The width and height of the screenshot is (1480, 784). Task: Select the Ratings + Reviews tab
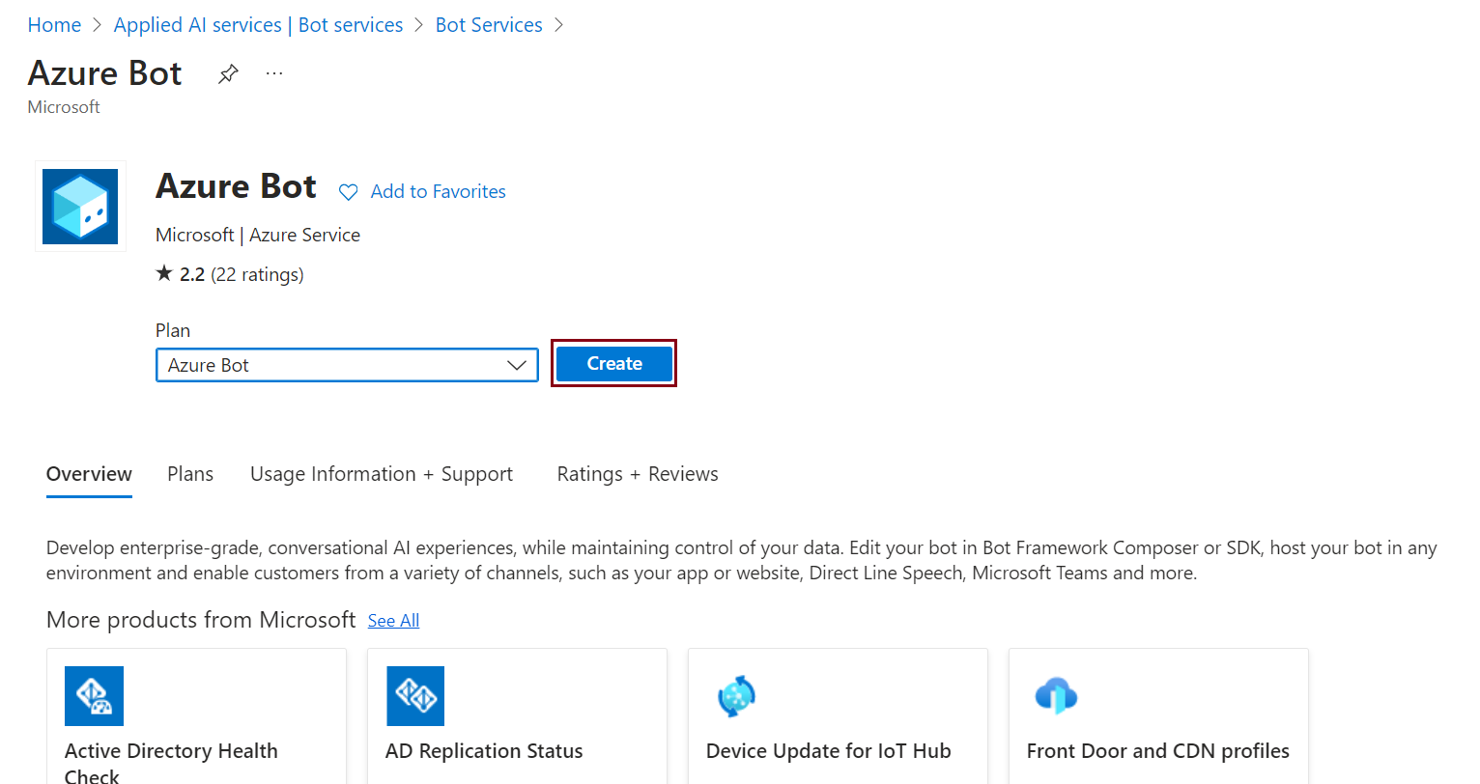[x=638, y=474]
